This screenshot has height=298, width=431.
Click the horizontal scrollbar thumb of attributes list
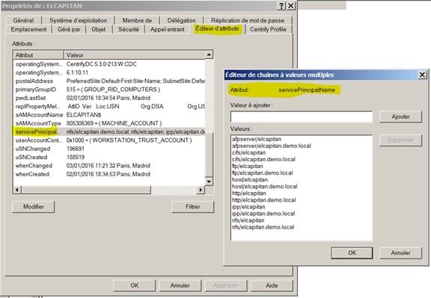[x=86, y=190]
